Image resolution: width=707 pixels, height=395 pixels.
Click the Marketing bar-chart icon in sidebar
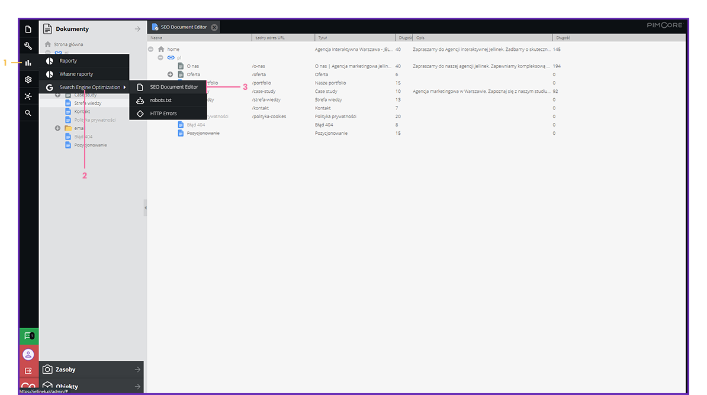tap(28, 63)
